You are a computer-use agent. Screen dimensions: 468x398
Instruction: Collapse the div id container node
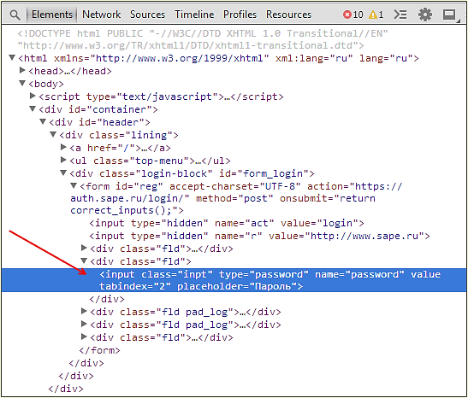[x=33, y=108]
